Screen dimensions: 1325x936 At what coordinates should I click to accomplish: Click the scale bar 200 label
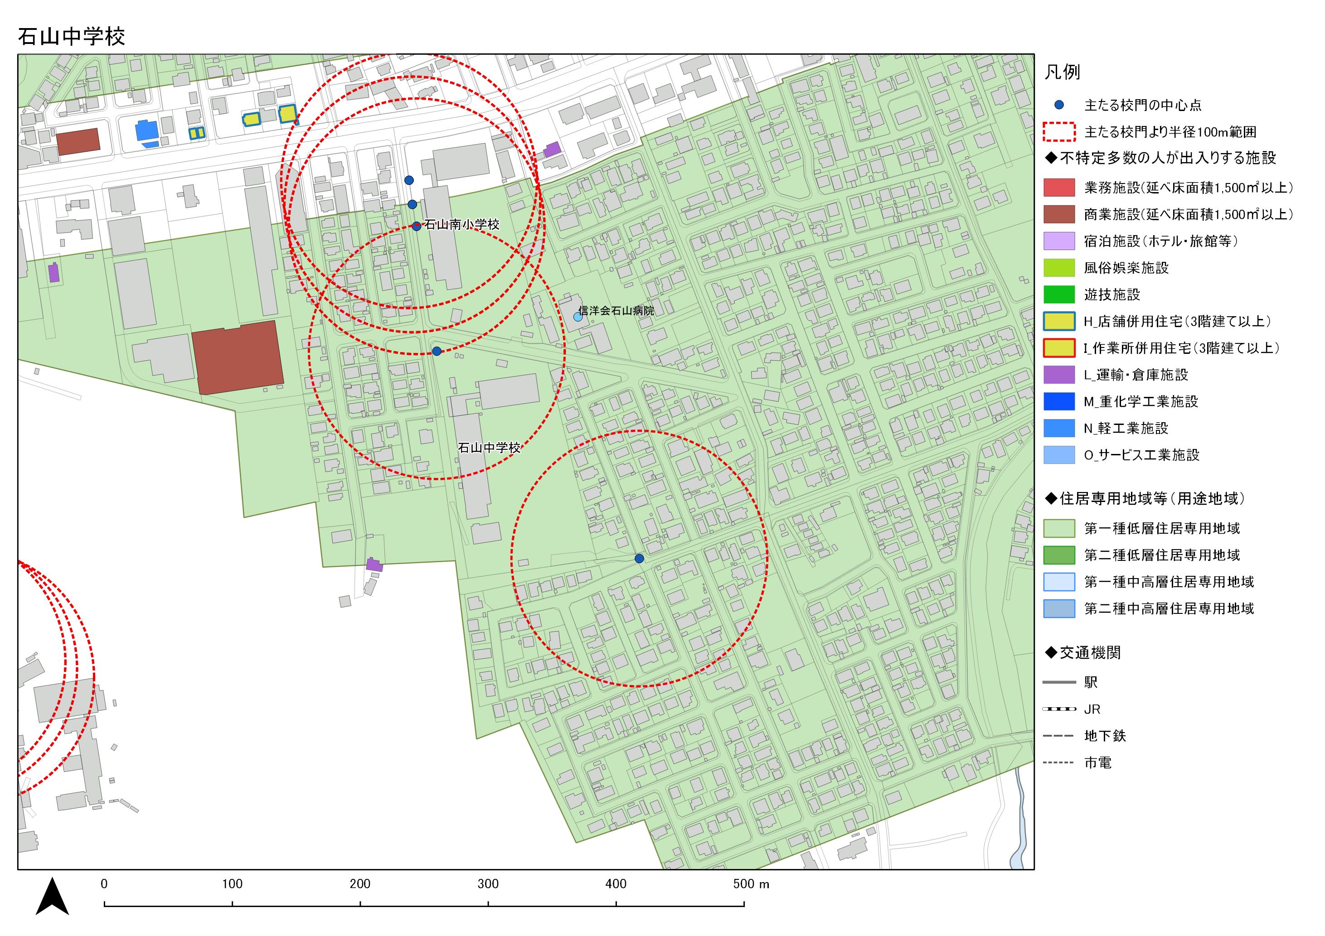(x=360, y=884)
